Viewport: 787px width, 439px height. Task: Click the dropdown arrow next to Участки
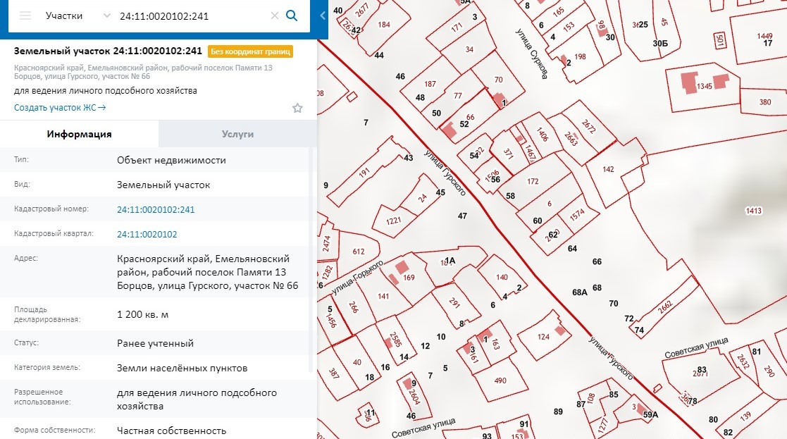106,16
